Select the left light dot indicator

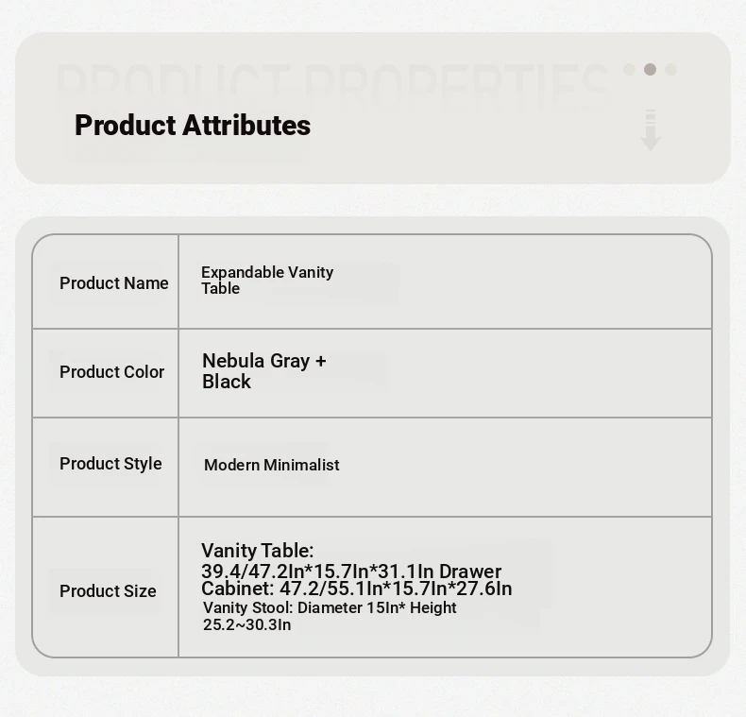point(629,69)
